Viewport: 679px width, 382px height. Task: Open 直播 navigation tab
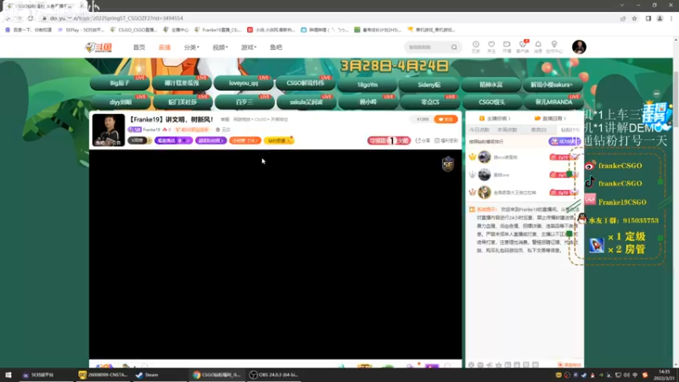click(165, 48)
